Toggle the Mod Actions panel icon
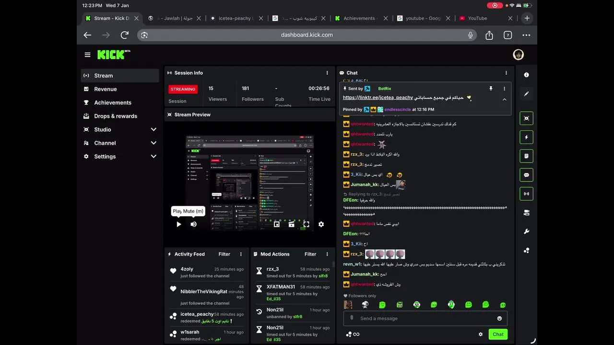The image size is (614, 345). 526,156
